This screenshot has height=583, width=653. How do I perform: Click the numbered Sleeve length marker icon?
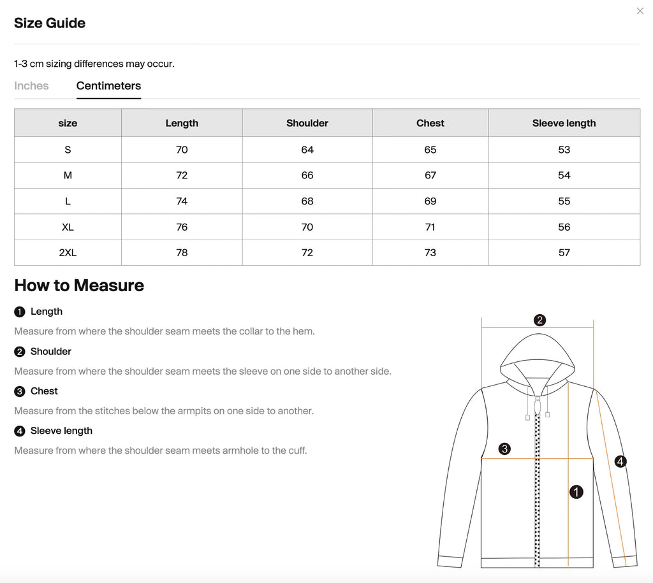pyautogui.click(x=18, y=431)
